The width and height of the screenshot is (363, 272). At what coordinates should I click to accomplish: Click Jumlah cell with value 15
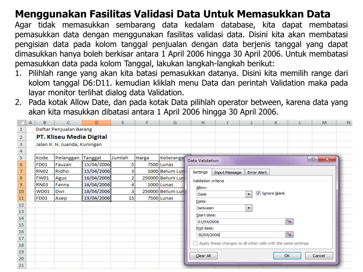click(123, 198)
